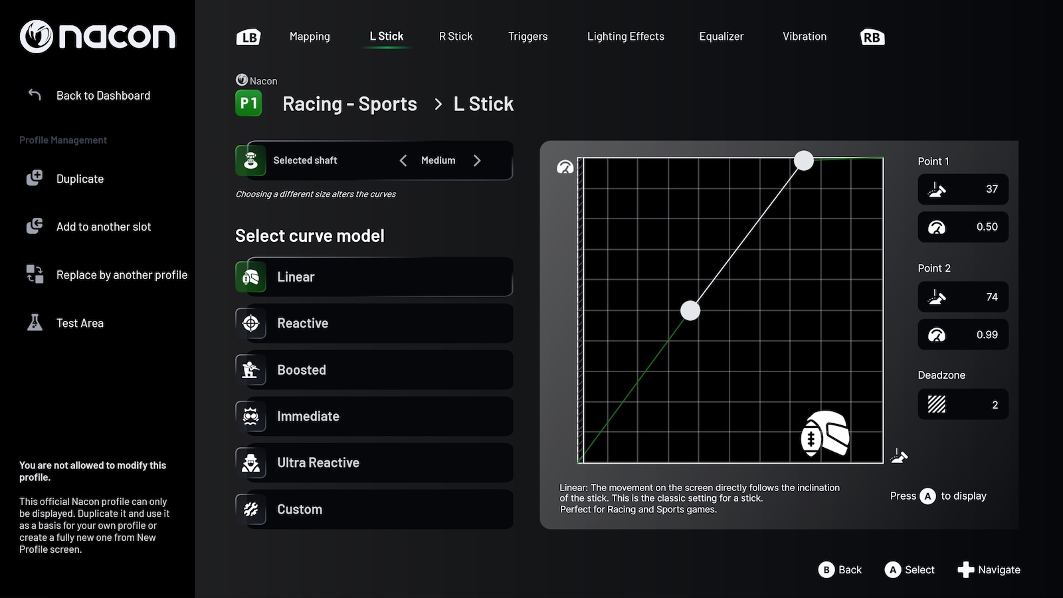Click the speed gauge icon above graph
Image resolution: width=1063 pixels, height=598 pixels.
(x=565, y=167)
